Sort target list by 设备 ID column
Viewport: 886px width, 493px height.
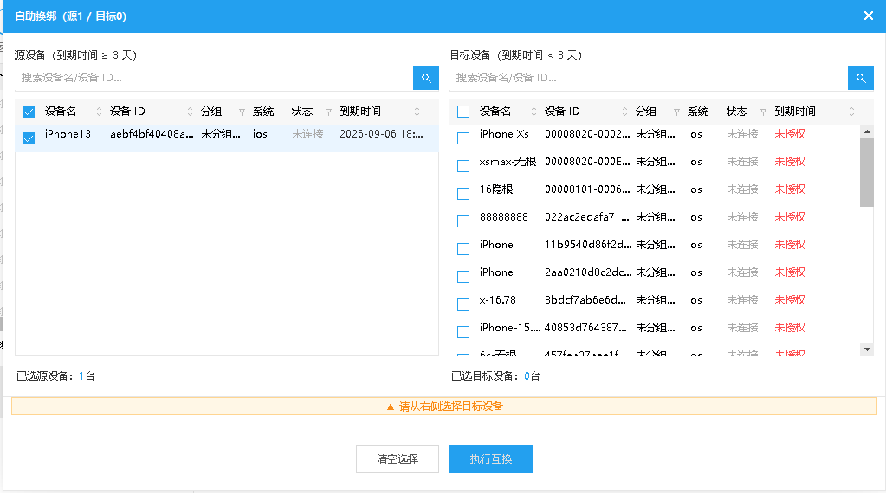pyautogui.click(x=624, y=112)
